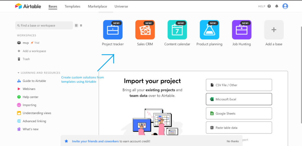Click the plus icon beside Add a workspace

point(19,51)
